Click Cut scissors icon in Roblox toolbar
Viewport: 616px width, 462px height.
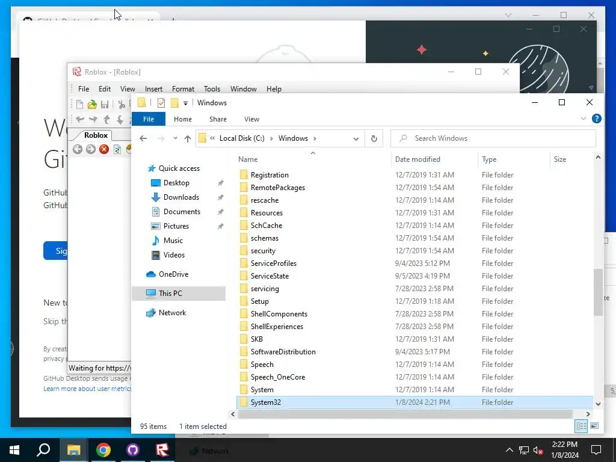pos(122,104)
